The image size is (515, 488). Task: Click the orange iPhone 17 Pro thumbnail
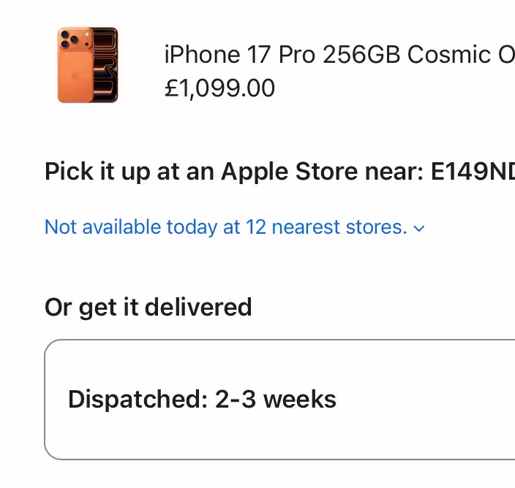tap(87, 65)
